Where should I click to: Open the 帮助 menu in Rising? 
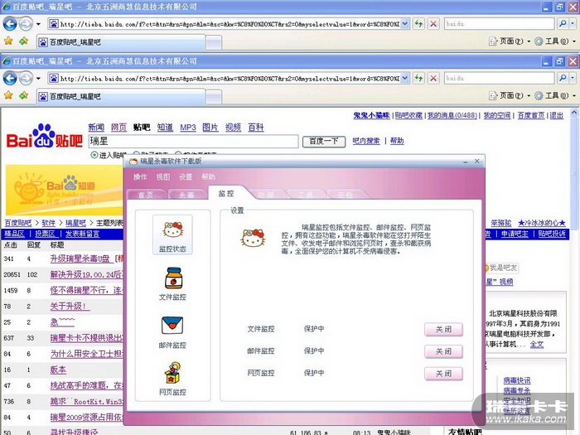(x=208, y=177)
